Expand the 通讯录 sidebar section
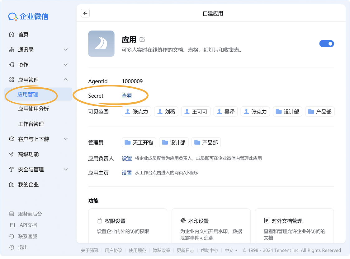Viewport: 350px width, 259px height. 65,49
